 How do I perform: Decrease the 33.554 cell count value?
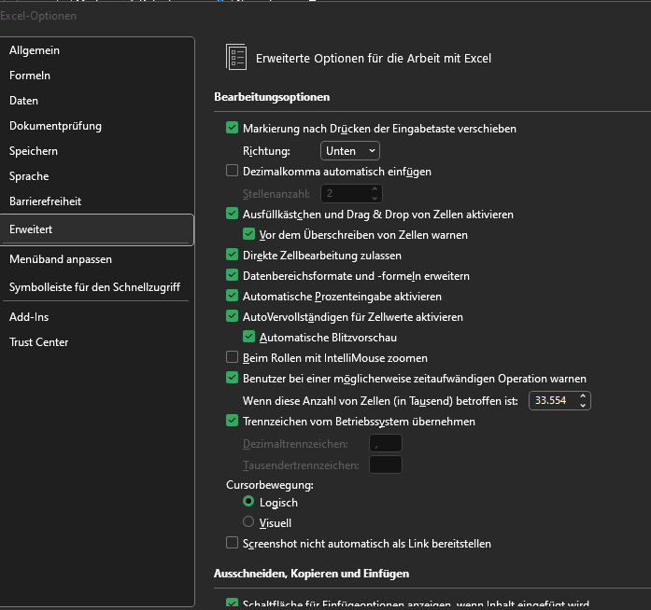pos(583,405)
